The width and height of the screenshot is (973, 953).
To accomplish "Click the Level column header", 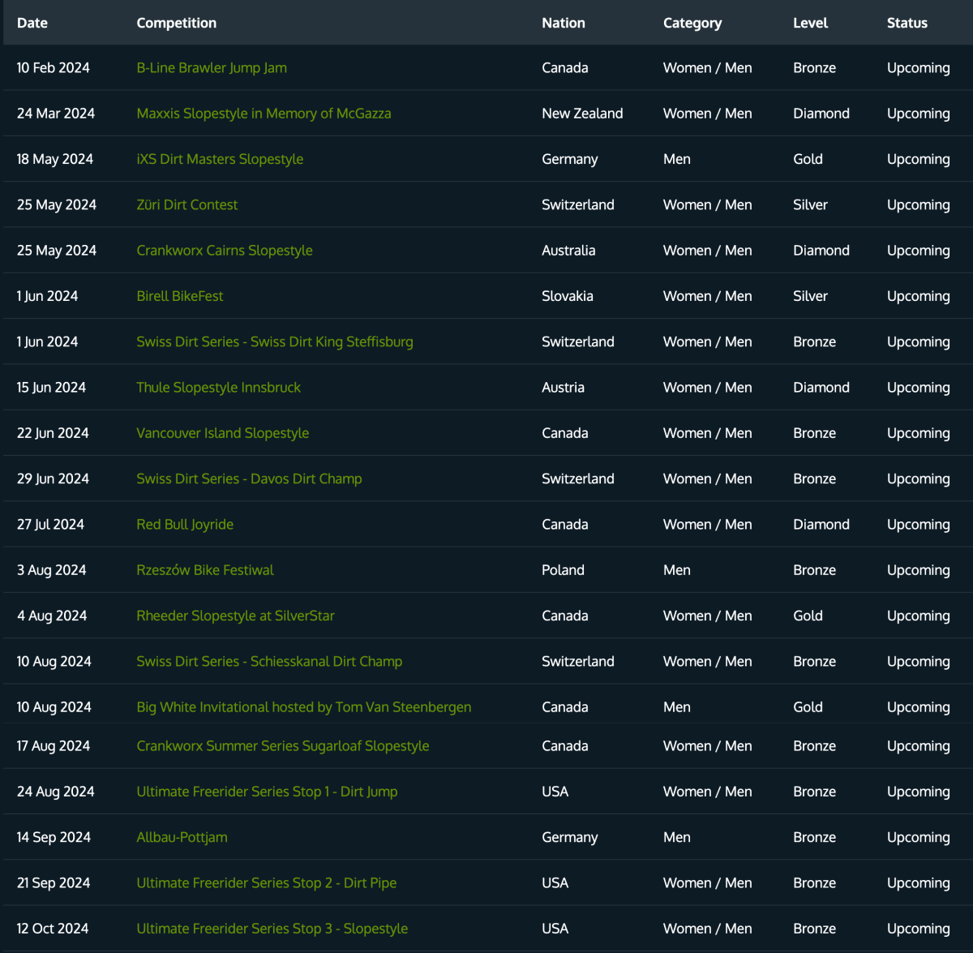I will point(810,23).
